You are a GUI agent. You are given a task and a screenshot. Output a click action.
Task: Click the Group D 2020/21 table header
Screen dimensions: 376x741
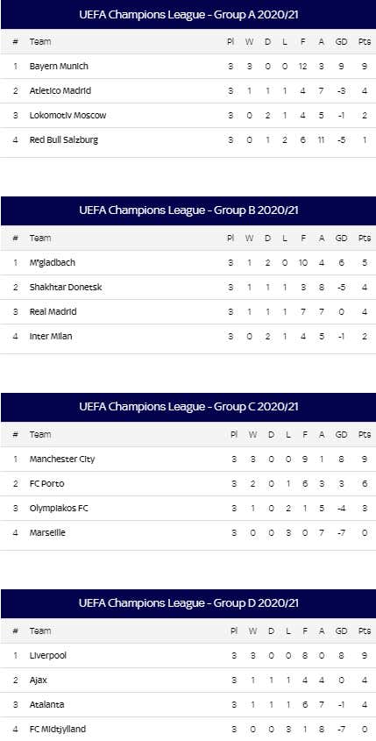188,603
